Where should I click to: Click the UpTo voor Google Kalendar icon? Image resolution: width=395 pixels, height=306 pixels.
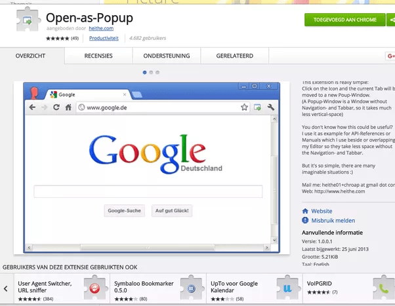[287, 288]
